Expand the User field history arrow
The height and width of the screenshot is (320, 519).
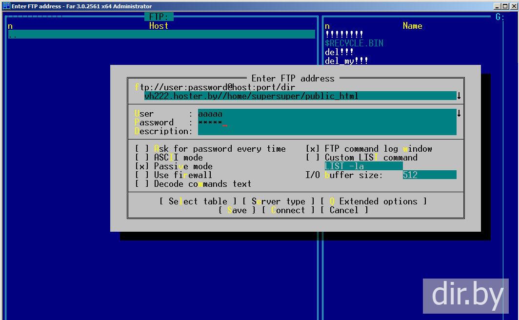(459, 114)
